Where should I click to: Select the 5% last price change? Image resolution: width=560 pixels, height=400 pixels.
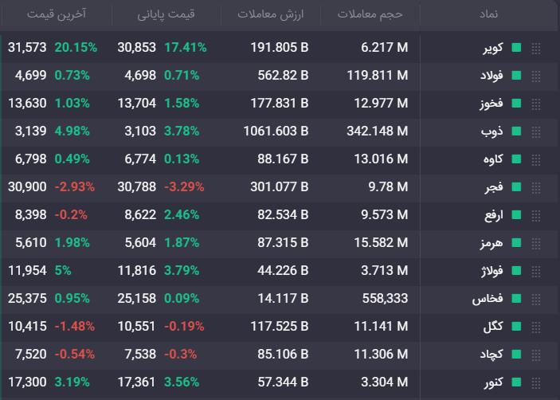click(63, 271)
